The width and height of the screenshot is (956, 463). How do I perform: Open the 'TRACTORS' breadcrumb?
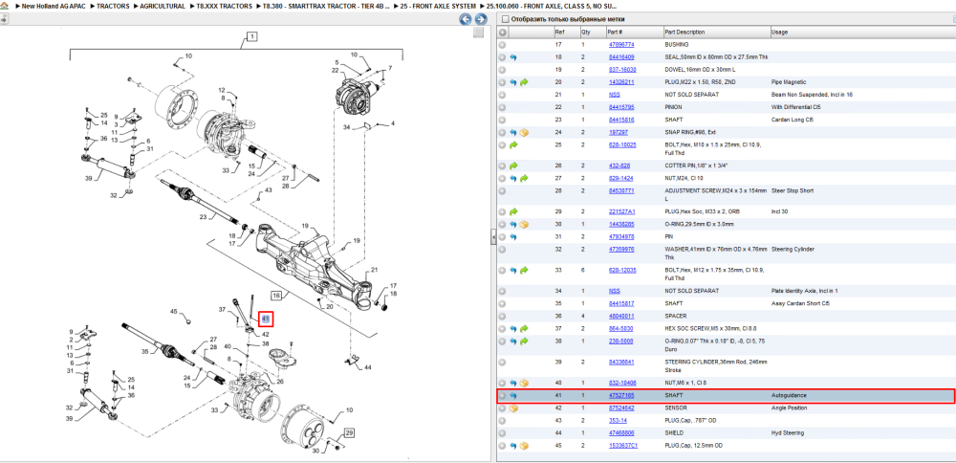pos(114,6)
